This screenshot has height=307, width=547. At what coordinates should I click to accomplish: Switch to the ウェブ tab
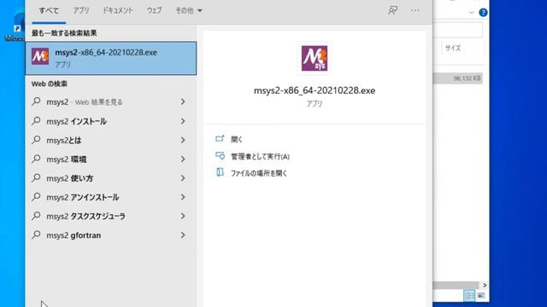[x=154, y=10]
